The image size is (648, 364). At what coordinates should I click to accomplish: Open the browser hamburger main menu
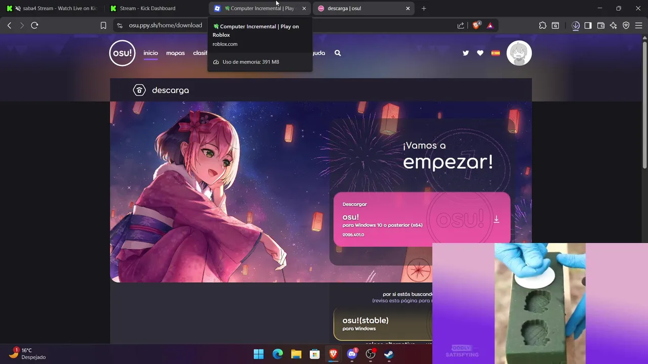639,25
